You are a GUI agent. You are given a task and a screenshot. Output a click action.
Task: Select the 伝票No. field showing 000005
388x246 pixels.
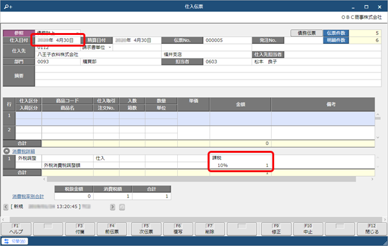(228, 40)
